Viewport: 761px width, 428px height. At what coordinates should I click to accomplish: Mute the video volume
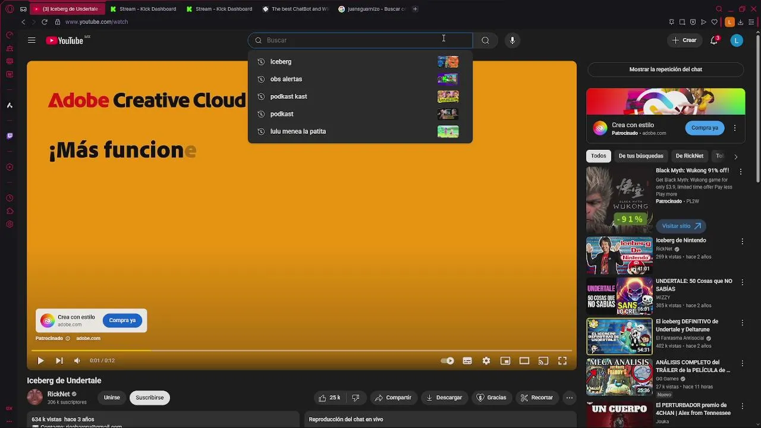[x=77, y=361]
